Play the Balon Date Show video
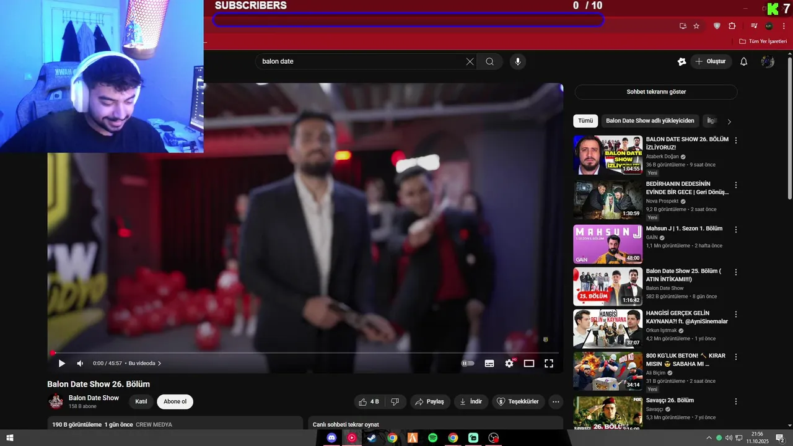793x446 pixels. tap(61, 364)
